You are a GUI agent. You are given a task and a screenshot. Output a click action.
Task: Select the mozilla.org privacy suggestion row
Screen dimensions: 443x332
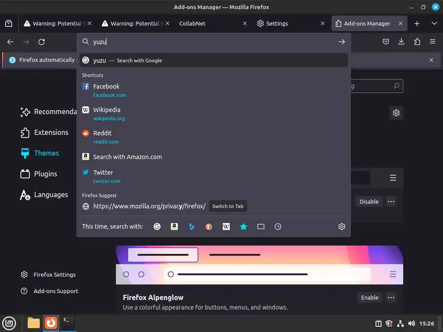coord(214,206)
